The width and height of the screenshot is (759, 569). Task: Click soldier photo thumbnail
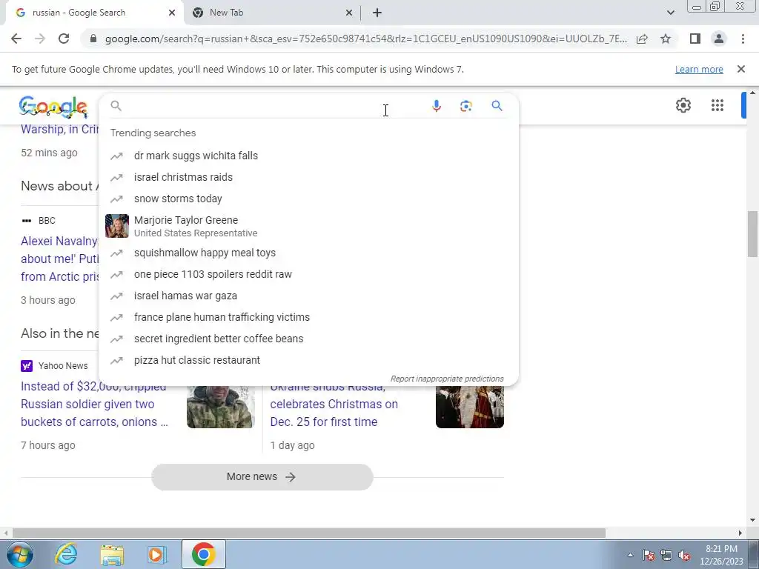(221, 407)
